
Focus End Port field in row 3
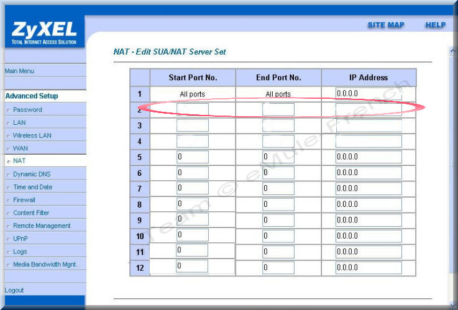[x=278, y=125]
